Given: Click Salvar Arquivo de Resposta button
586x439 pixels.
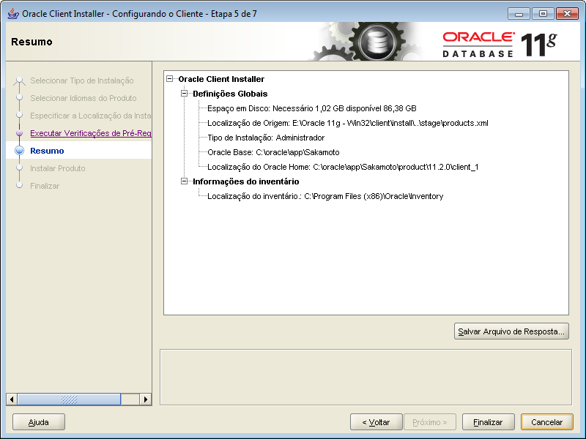Looking at the screenshot, I should pyautogui.click(x=511, y=331).
